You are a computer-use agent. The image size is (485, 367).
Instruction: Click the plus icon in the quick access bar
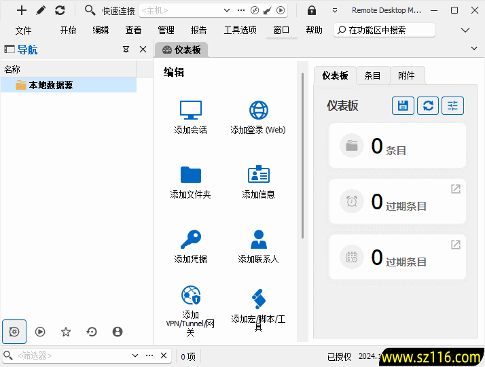click(x=22, y=10)
